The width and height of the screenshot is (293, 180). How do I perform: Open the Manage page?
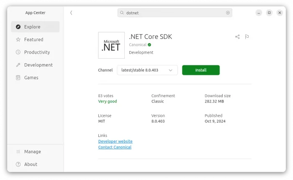click(x=35, y=152)
